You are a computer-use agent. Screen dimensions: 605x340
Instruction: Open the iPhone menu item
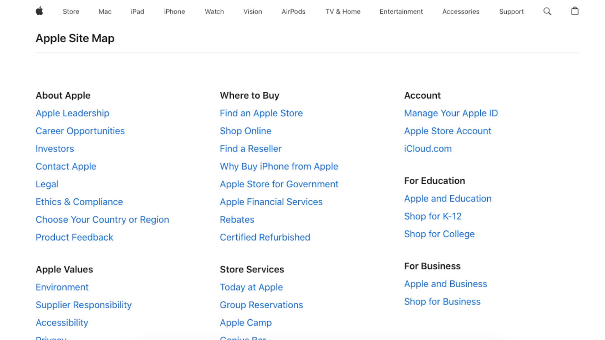point(174,12)
